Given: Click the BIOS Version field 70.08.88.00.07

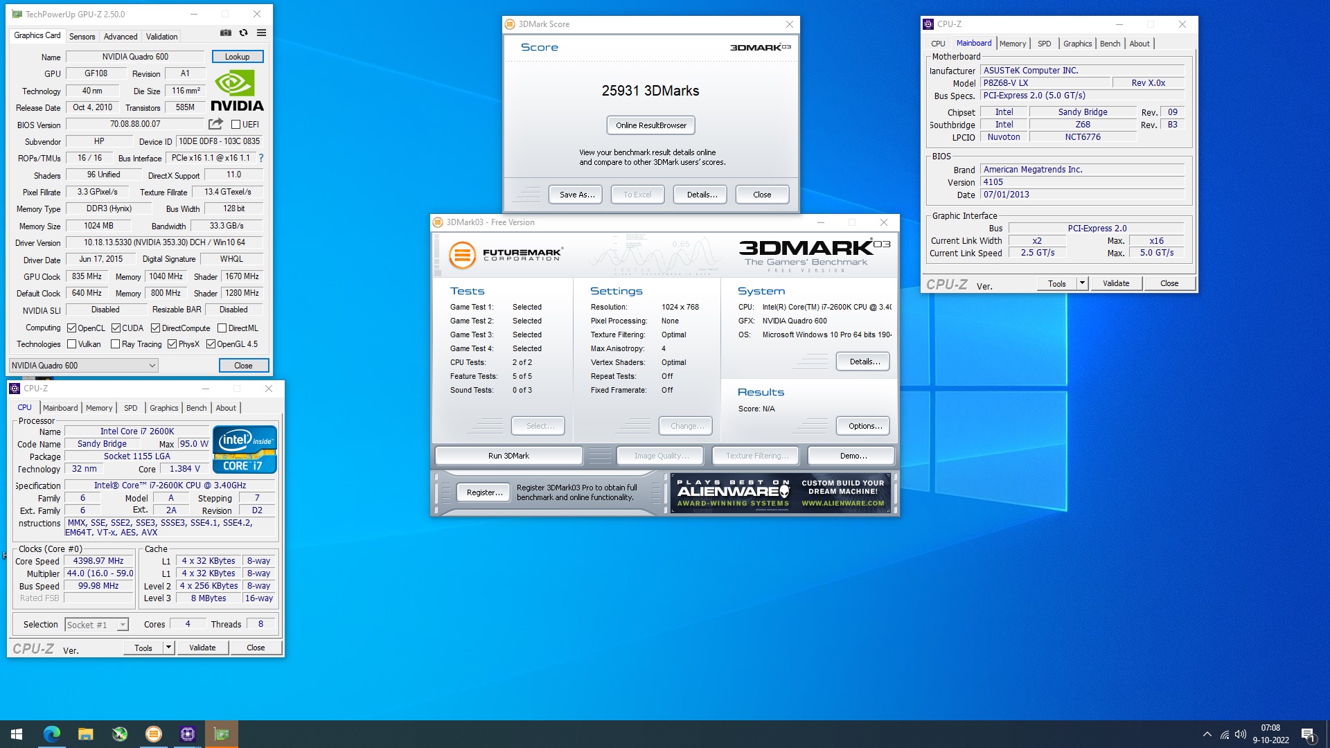Looking at the screenshot, I should pyautogui.click(x=135, y=124).
